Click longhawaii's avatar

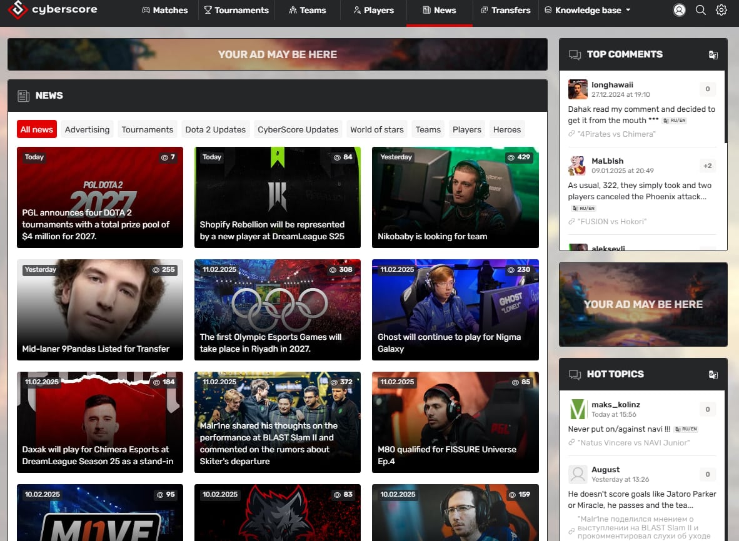pyautogui.click(x=578, y=89)
